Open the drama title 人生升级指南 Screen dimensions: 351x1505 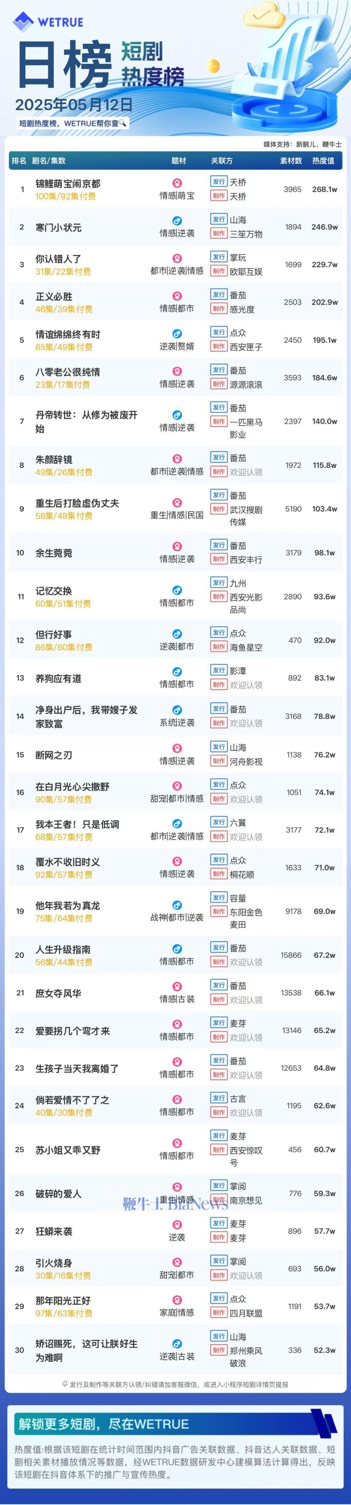click(63, 950)
